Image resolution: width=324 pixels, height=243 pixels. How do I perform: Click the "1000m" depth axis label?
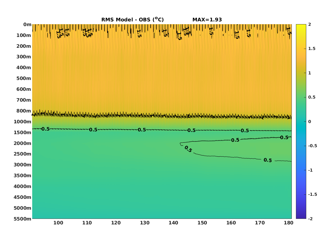22,122
